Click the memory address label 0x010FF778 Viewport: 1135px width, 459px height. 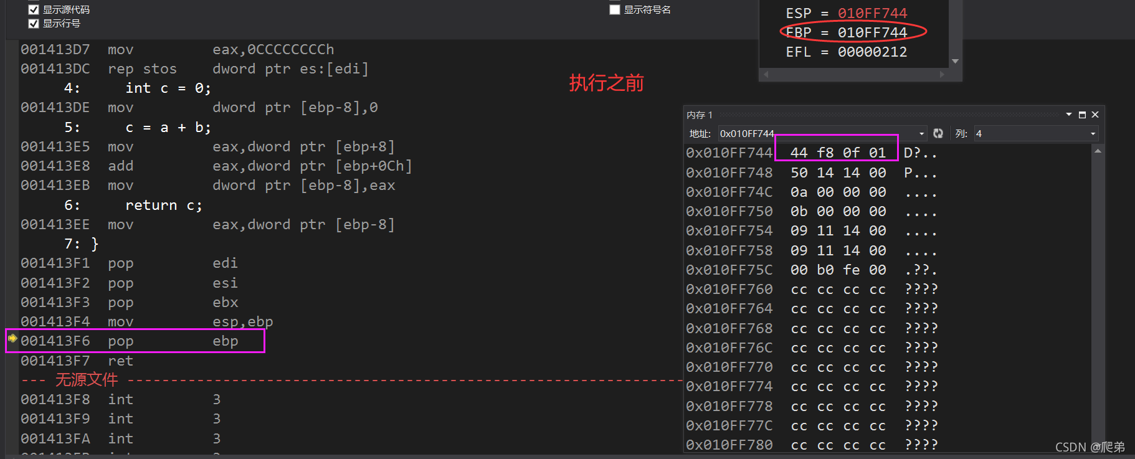729,407
